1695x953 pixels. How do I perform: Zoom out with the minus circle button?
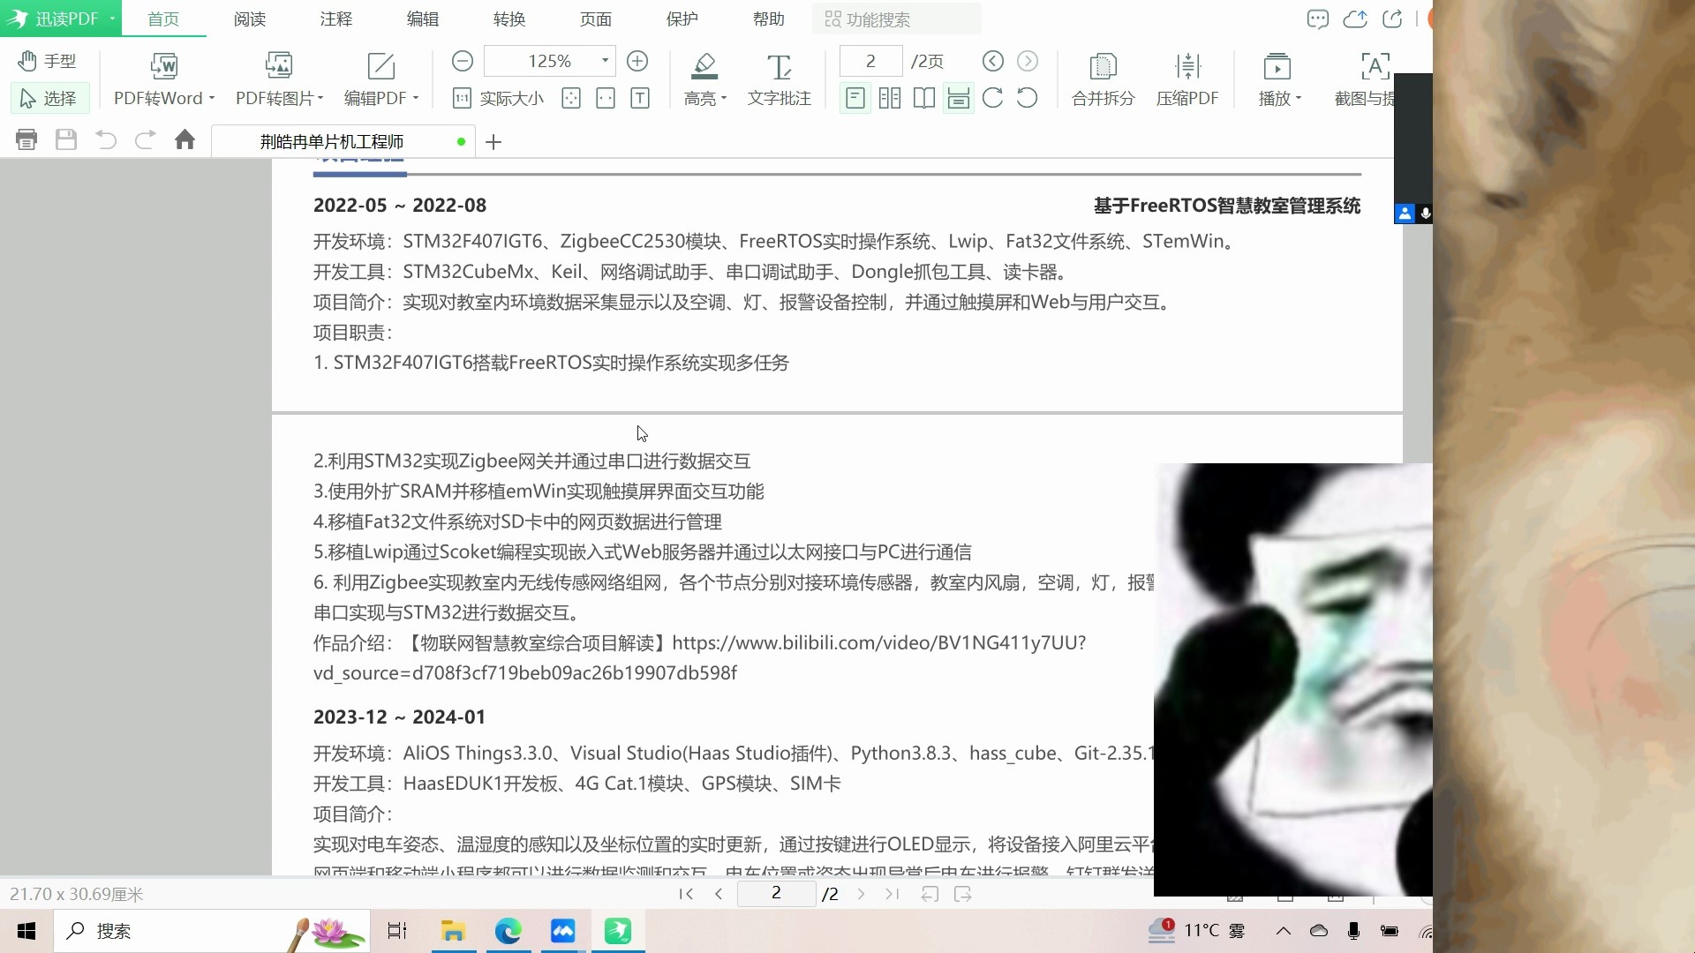463,61
